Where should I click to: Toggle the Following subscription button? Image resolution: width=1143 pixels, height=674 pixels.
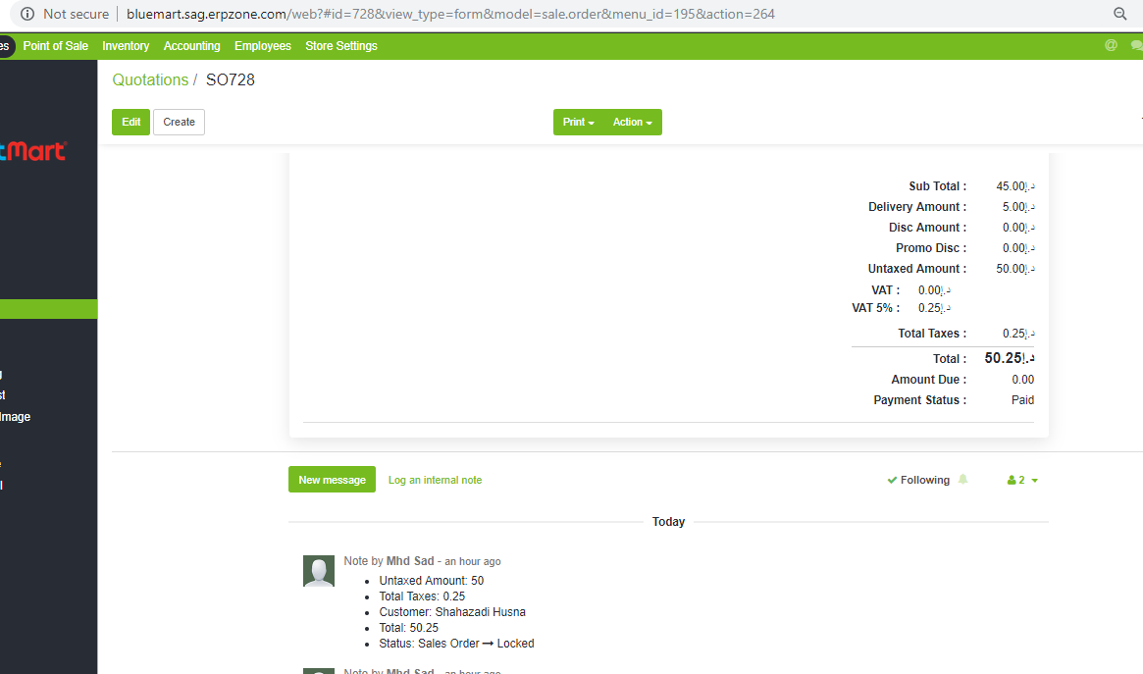tap(918, 480)
